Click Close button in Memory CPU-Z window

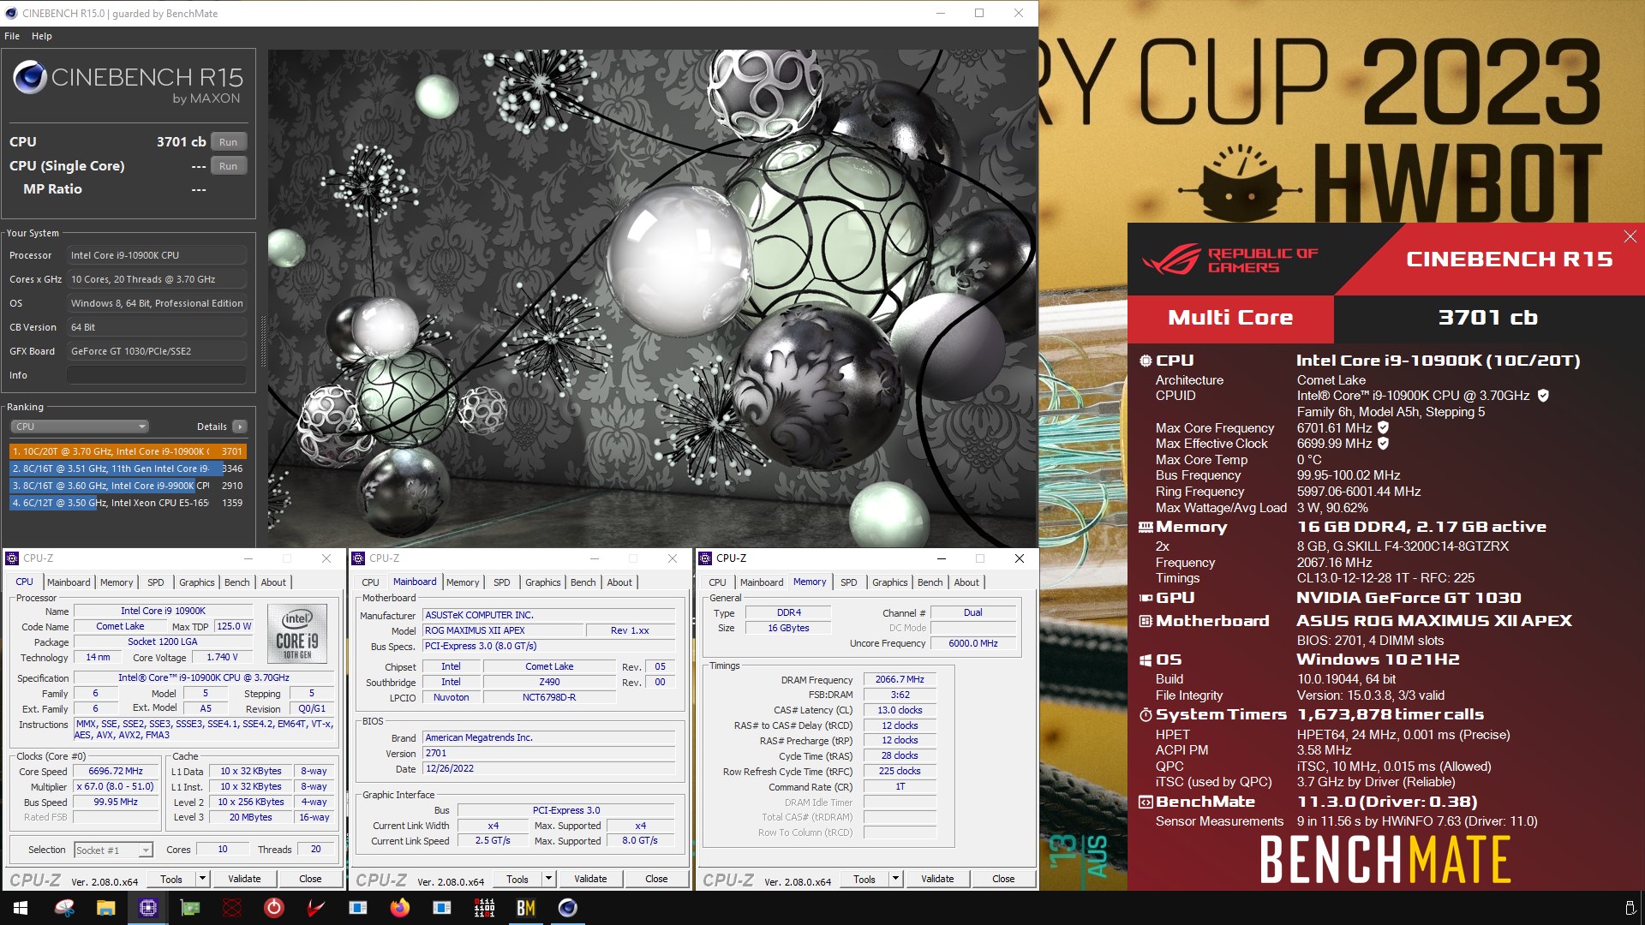[x=1003, y=879]
